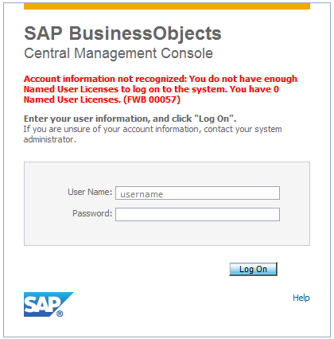Click the quoted "Log On" in instructions
Screen dimensions: 334x339
click(215, 119)
